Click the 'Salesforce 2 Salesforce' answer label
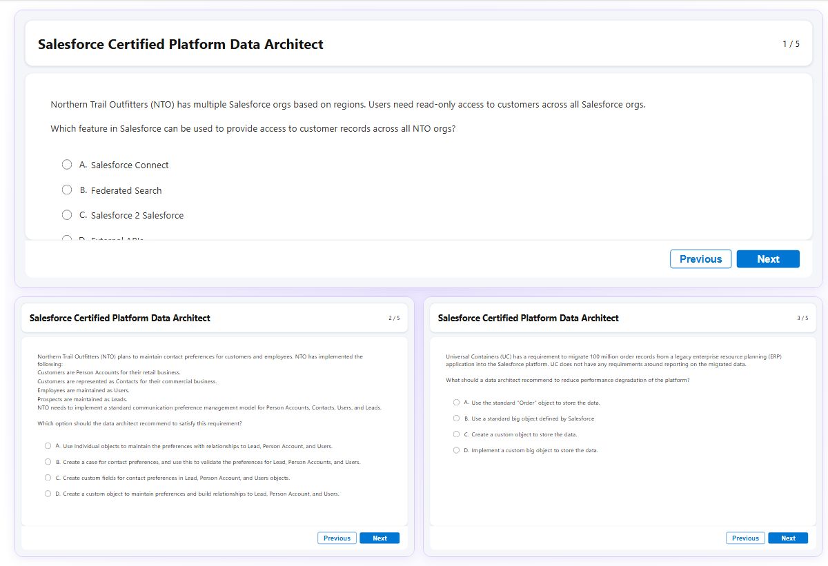The height and width of the screenshot is (566, 828). 137,215
